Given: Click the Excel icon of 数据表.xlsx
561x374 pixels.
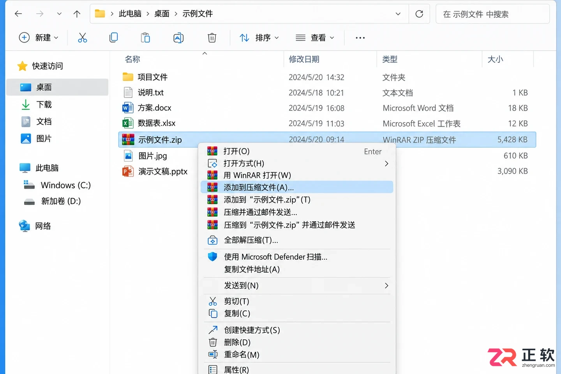Looking at the screenshot, I should click(x=128, y=123).
